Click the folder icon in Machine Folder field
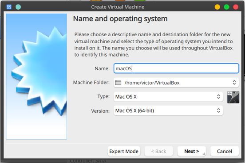245x163 pixels. pyautogui.click(x=118, y=83)
